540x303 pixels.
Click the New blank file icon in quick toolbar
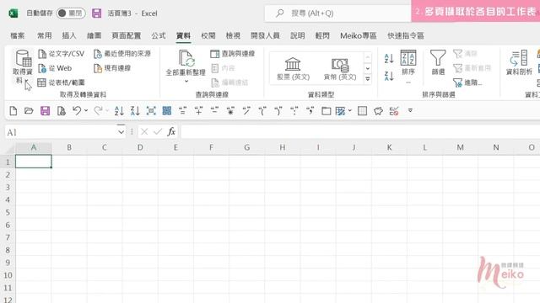[x=13, y=111]
